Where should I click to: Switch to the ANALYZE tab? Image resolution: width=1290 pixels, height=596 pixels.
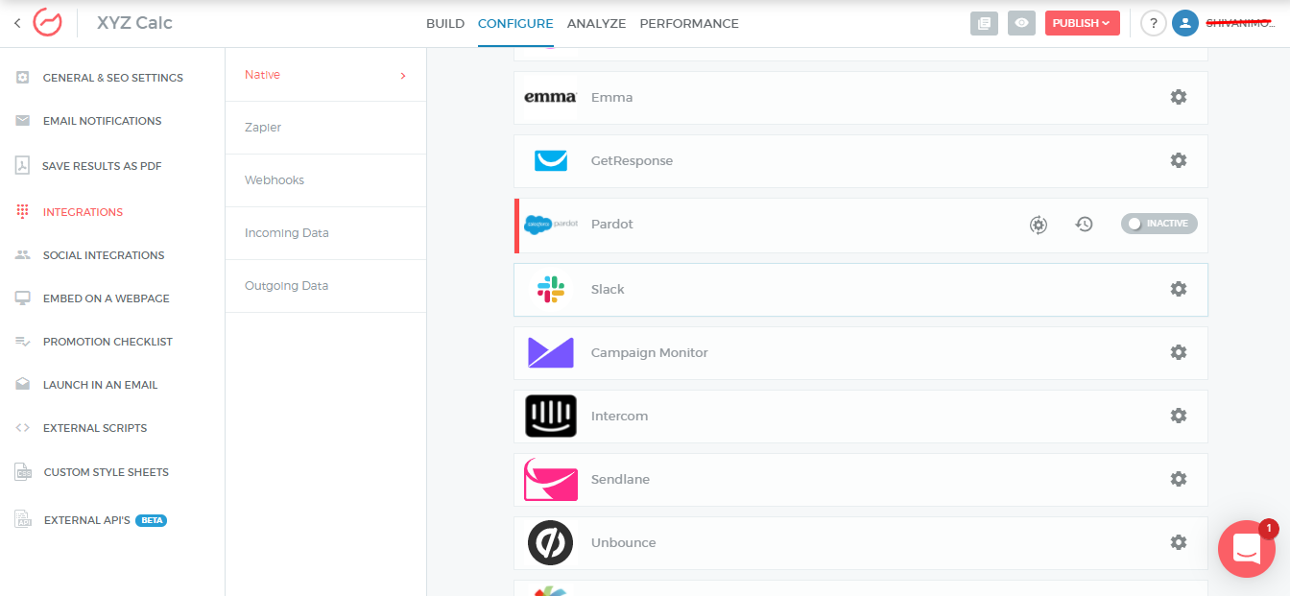(596, 24)
